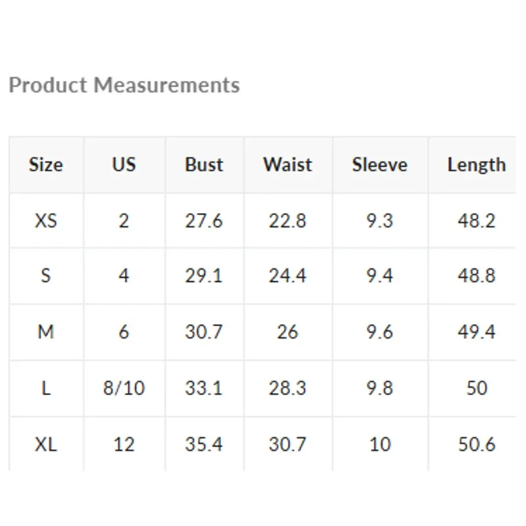Select the M size row label
Viewport: 526px width, 526px height.
(x=45, y=332)
